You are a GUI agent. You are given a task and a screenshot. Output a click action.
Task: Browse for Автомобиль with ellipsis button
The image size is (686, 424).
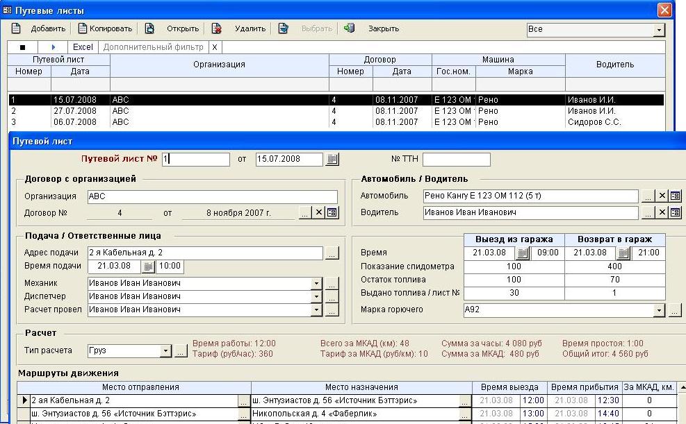click(x=648, y=196)
